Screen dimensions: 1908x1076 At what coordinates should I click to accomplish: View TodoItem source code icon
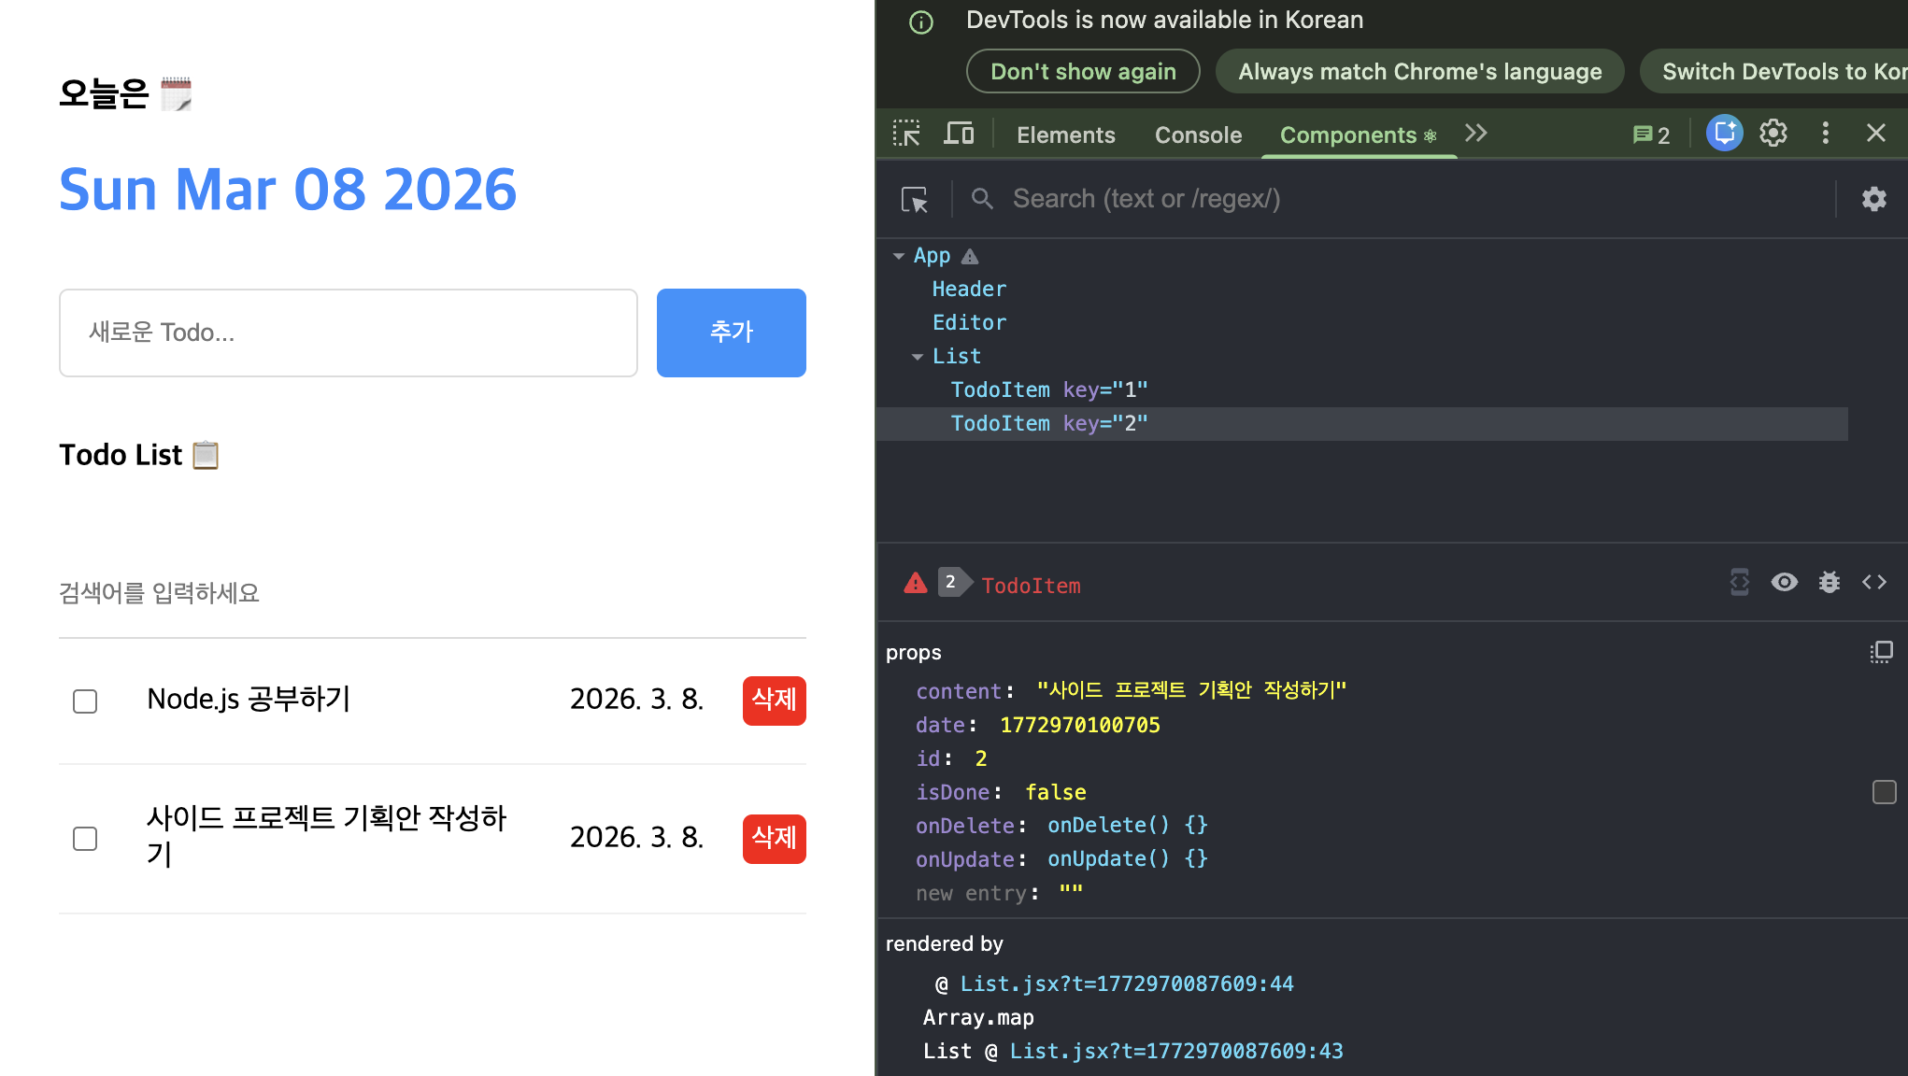(1873, 583)
